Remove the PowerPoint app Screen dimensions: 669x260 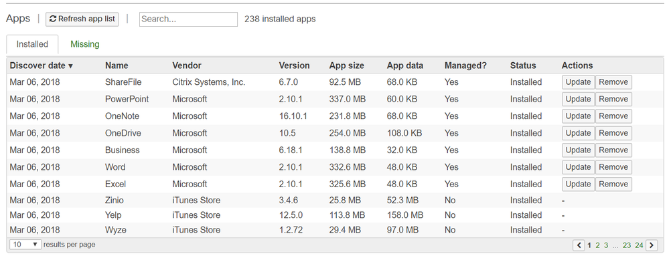(613, 99)
